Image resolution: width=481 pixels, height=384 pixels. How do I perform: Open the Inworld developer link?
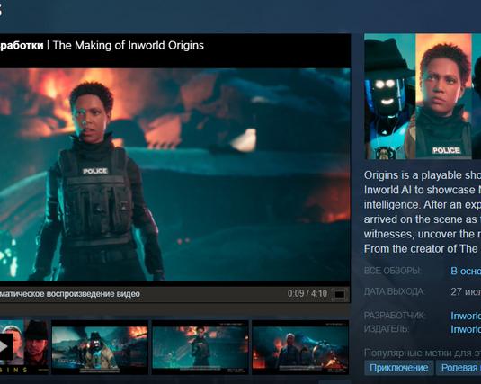(466, 316)
